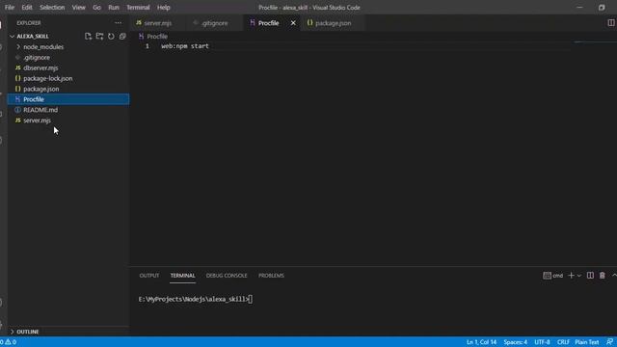617x347 pixels.
Task: Open the DEBUG CONSOLE panel tab
Action: tap(227, 276)
